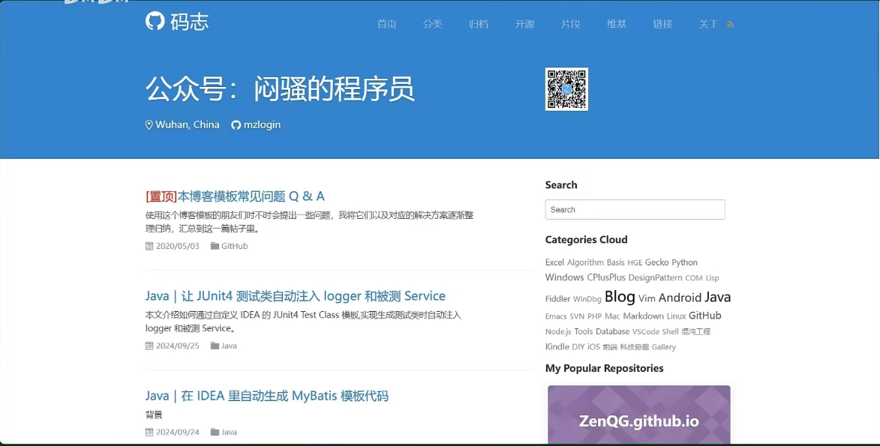The height and width of the screenshot is (446, 880).
Task: Select Shell category tag
Action: click(x=670, y=331)
